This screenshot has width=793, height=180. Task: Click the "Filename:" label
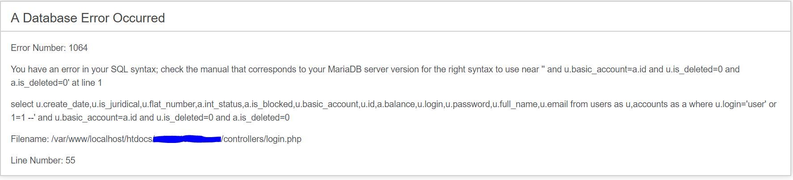pos(30,139)
